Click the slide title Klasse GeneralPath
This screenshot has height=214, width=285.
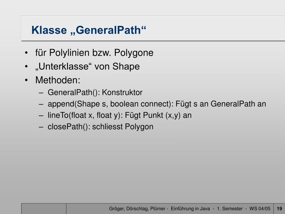(89, 30)
